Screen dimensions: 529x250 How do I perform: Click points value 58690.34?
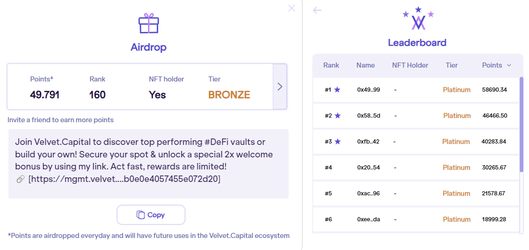(x=495, y=90)
